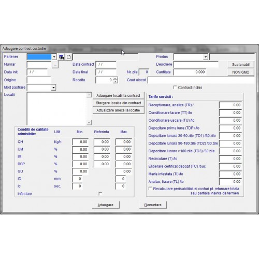
Task: Click the Data contract date field
Action: coord(106,65)
